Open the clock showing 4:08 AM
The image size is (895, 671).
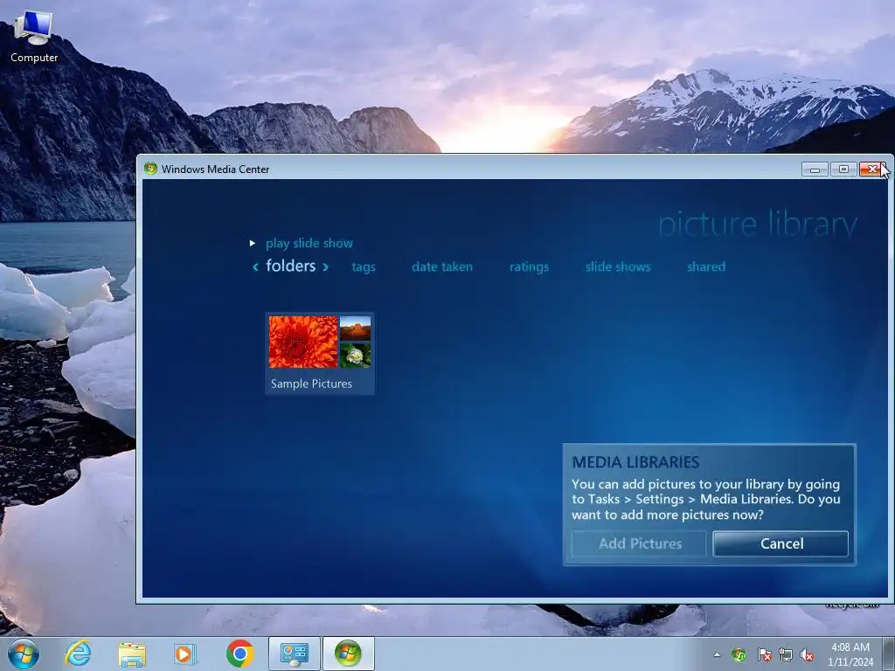point(850,654)
